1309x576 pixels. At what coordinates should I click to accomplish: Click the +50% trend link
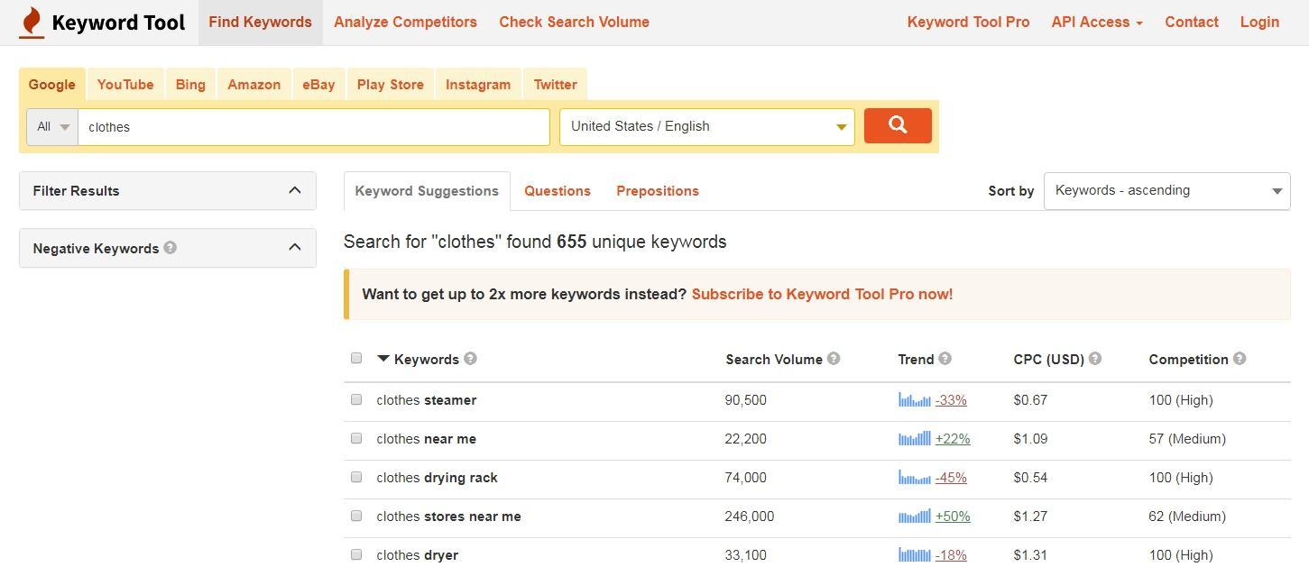click(953, 517)
